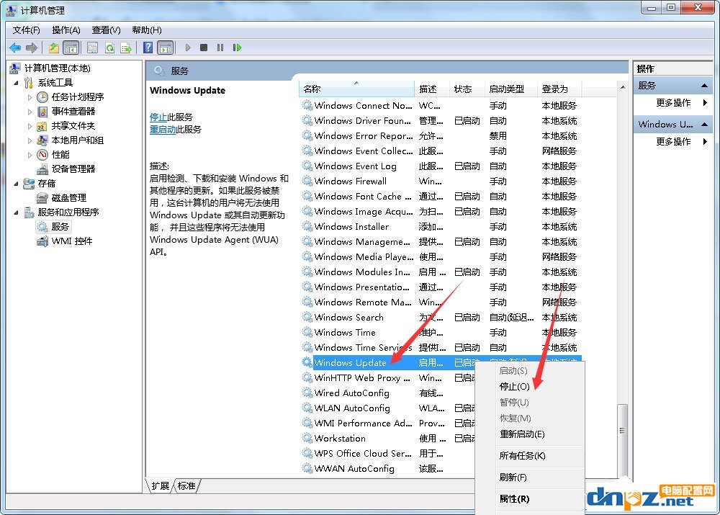Click the Export List toolbar icon

click(x=126, y=48)
